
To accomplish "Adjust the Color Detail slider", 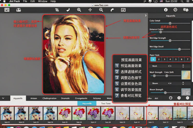I will [x=170, y=23].
